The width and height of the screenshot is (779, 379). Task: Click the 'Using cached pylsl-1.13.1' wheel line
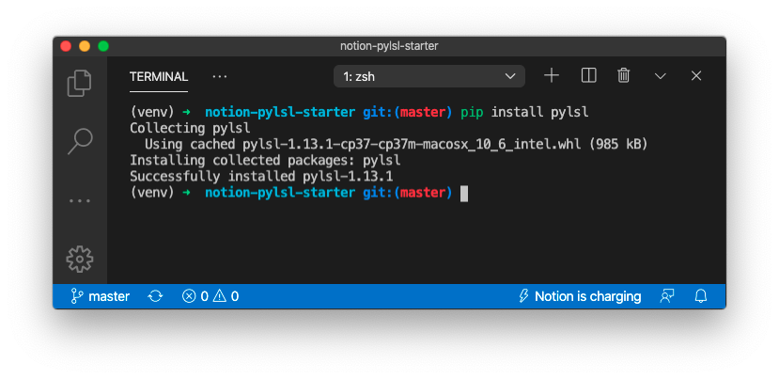[397, 145]
